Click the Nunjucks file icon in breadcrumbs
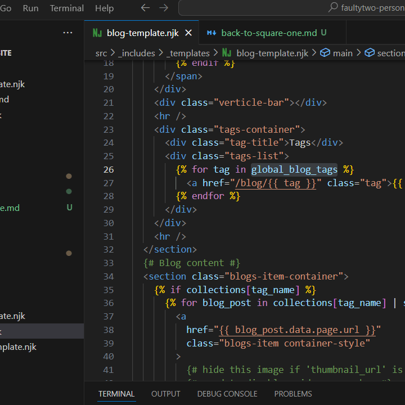Image resolution: width=405 pixels, height=405 pixels. 227,53
